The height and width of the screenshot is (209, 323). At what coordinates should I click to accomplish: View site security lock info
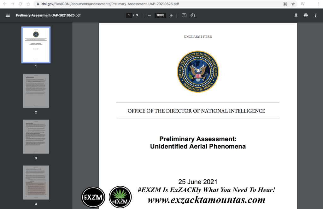point(38,4)
